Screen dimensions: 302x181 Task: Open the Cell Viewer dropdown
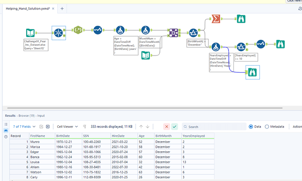pyautogui.click(x=70, y=126)
